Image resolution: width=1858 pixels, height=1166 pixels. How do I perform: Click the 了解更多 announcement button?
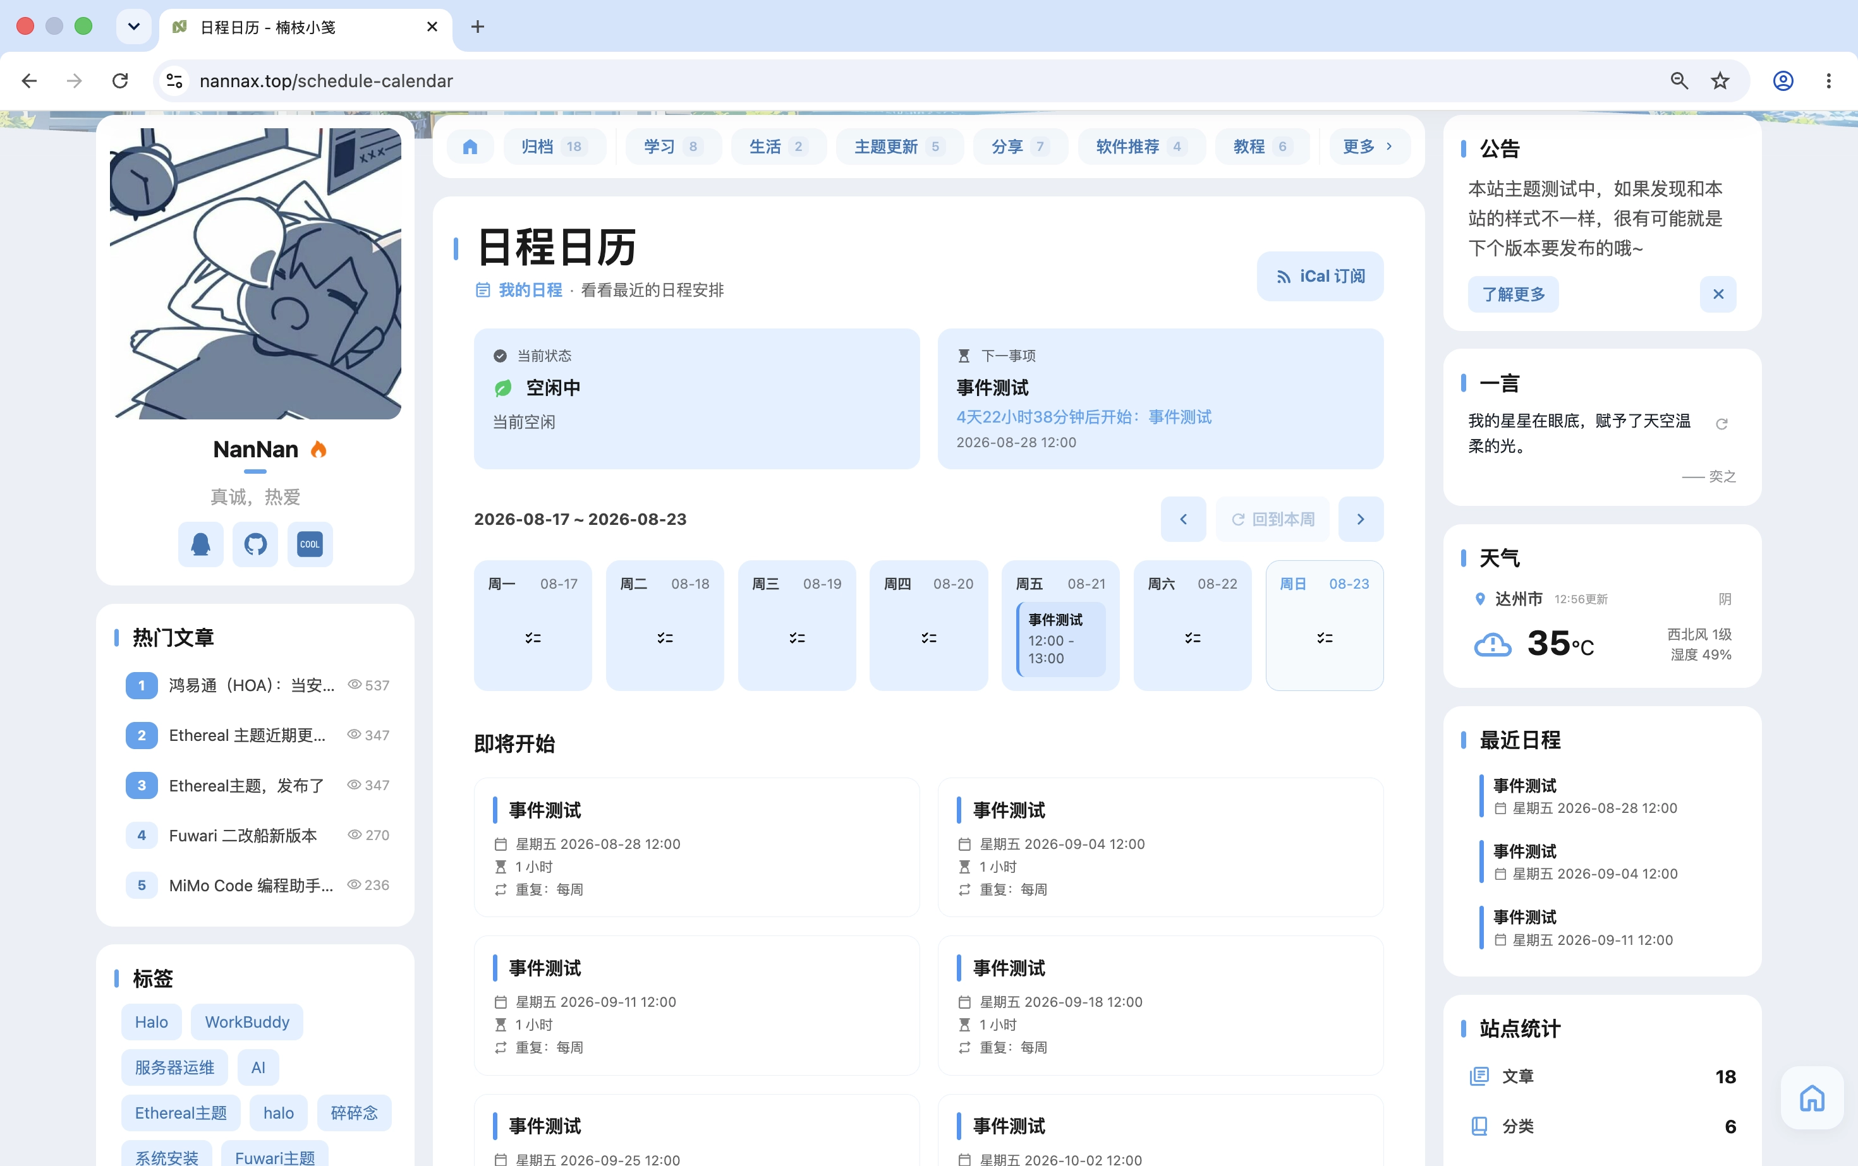click(1513, 294)
